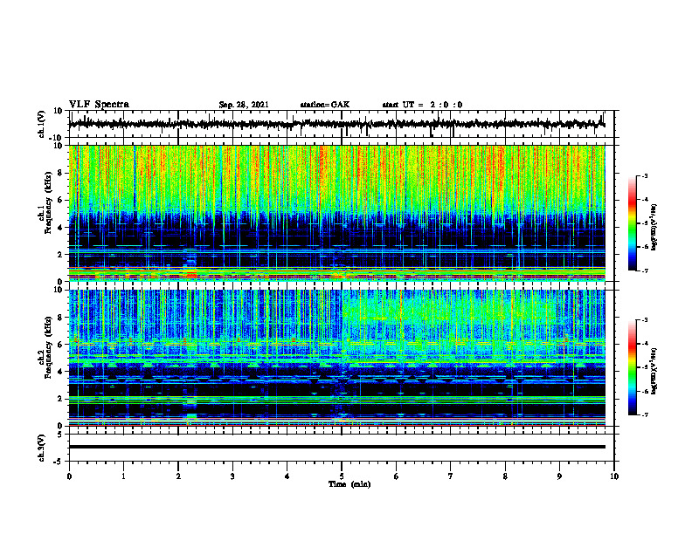Click the "8" time axis tick label

click(505, 476)
